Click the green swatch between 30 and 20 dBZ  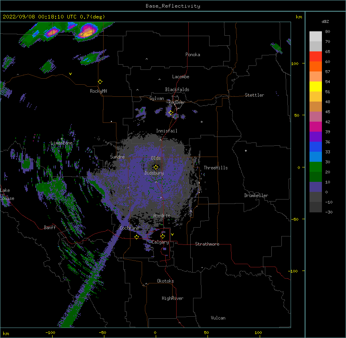(315, 167)
